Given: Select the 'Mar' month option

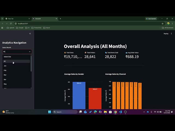Looking at the screenshot, I should 16,75.
